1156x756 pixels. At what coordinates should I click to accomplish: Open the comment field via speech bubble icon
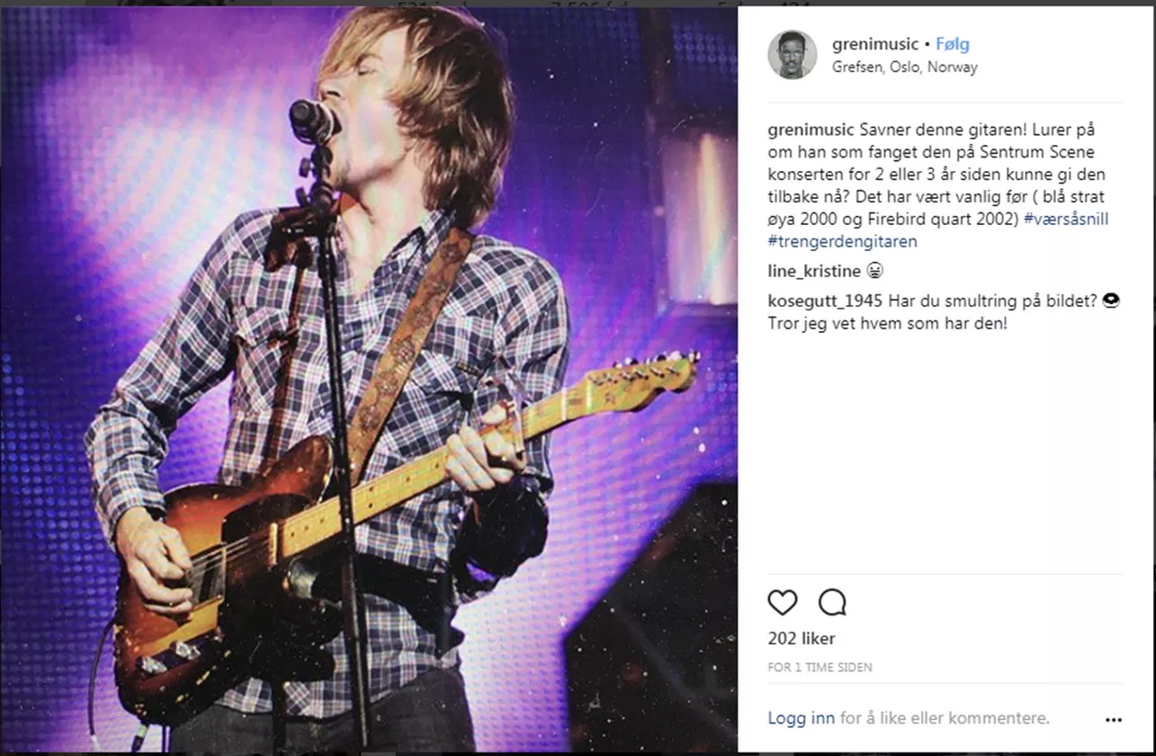pos(834,603)
